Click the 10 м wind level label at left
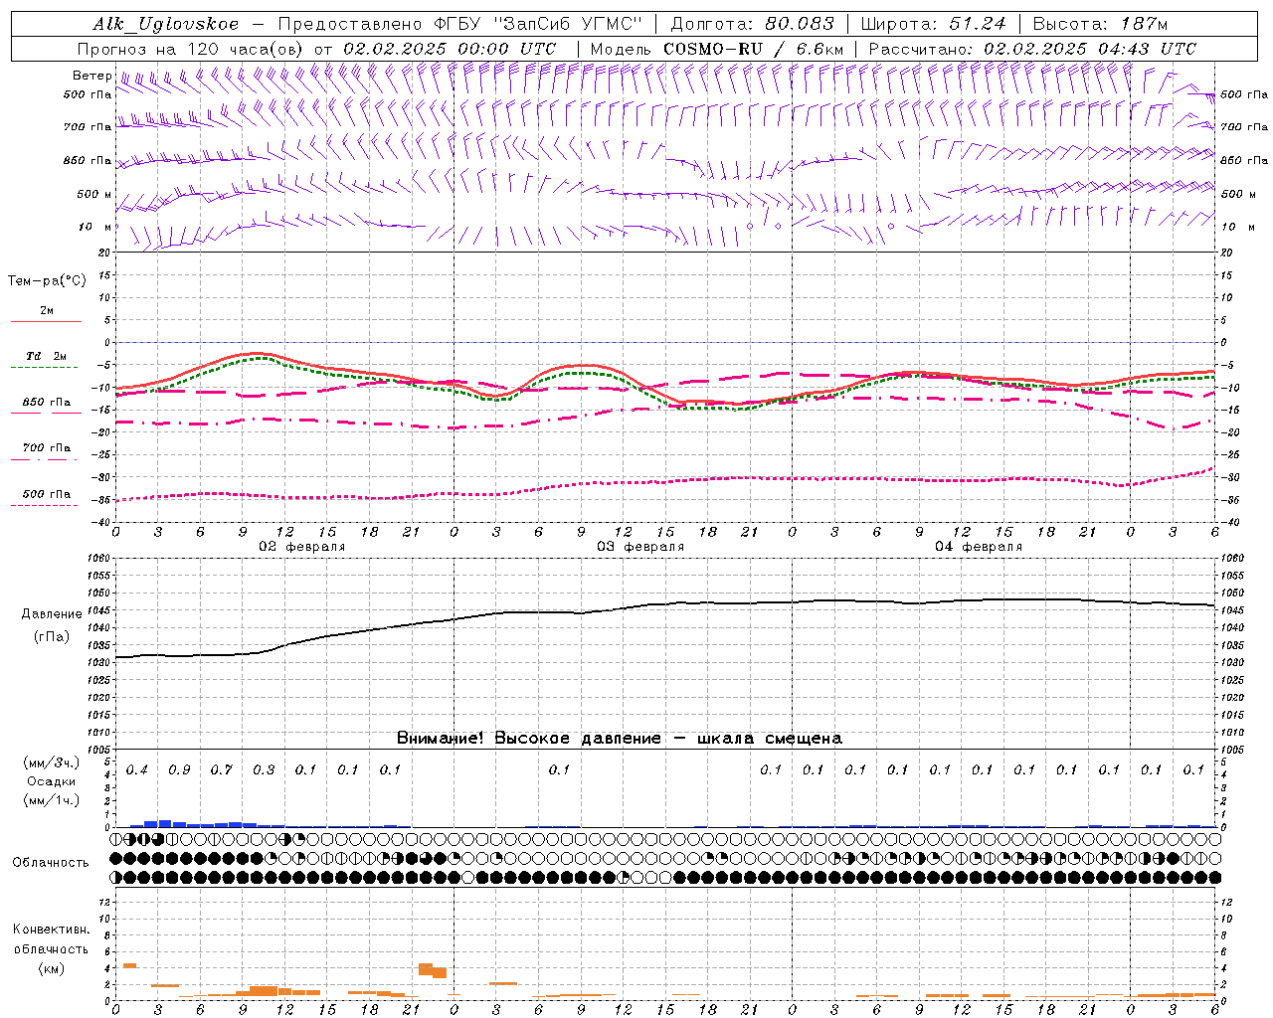The image size is (1273, 1018). [x=95, y=227]
